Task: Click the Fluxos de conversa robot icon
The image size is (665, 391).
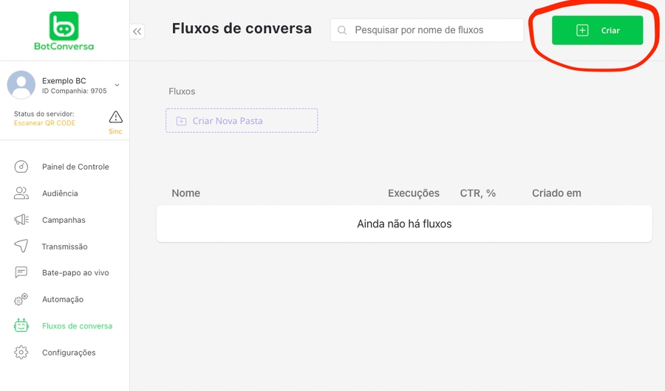Action: pos(21,326)
